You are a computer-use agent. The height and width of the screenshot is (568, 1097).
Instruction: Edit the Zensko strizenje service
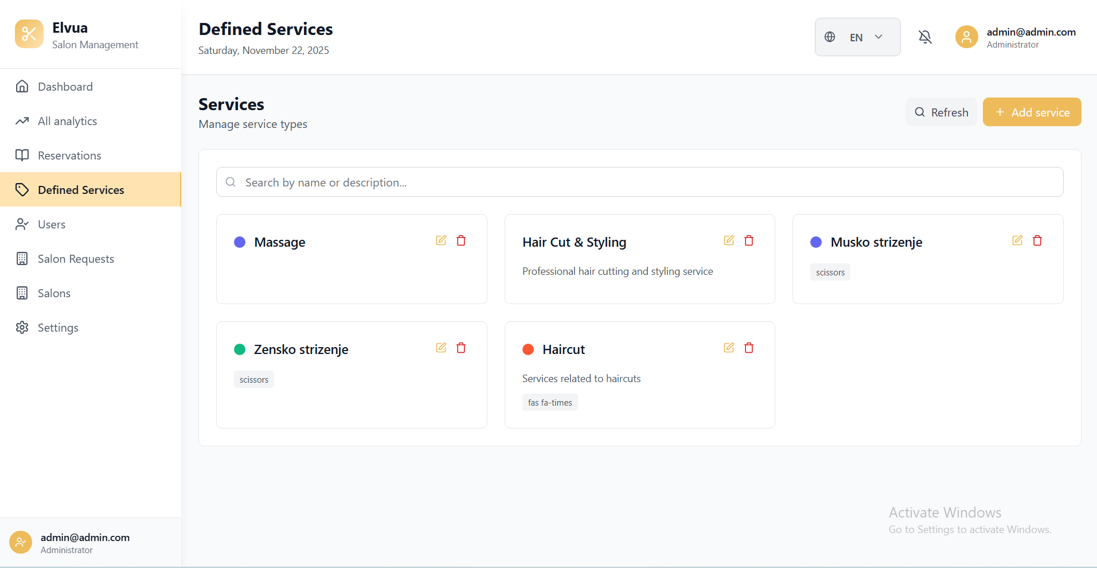[x=440, y=348]
